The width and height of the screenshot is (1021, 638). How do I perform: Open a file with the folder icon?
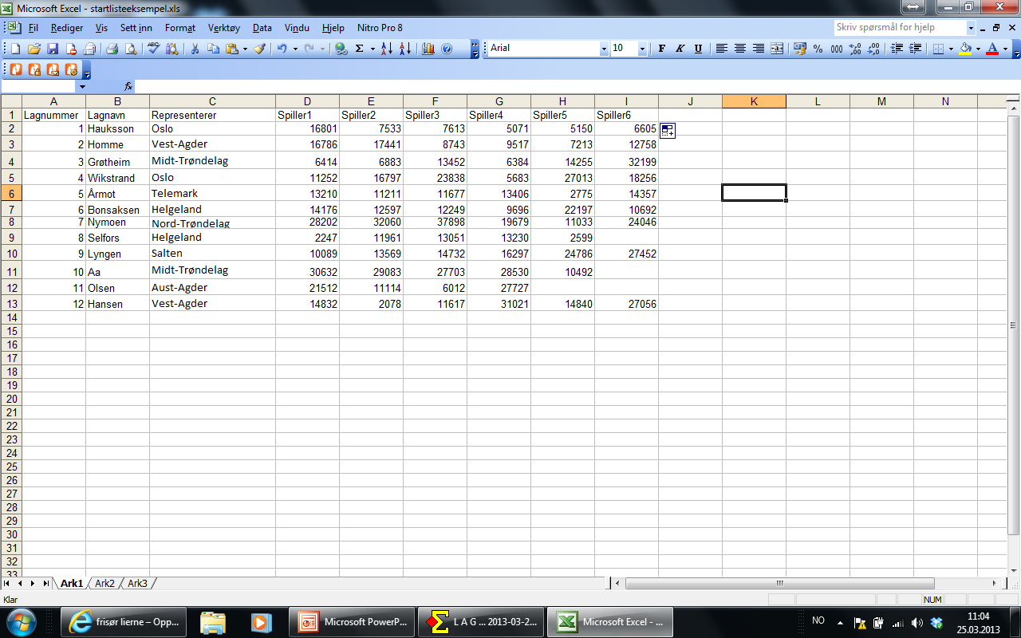point(34,49)
